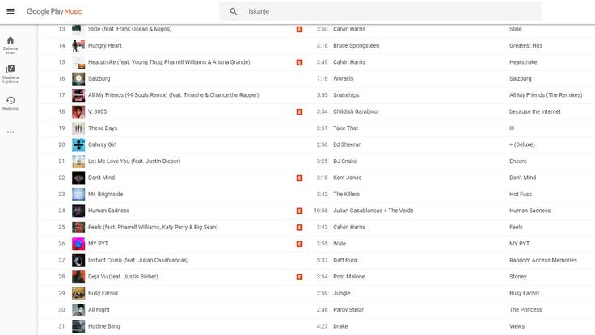Open artist Ed Sheeran
Image resolution: width=595 pixels, height=335 pixels.
(347, 144)
